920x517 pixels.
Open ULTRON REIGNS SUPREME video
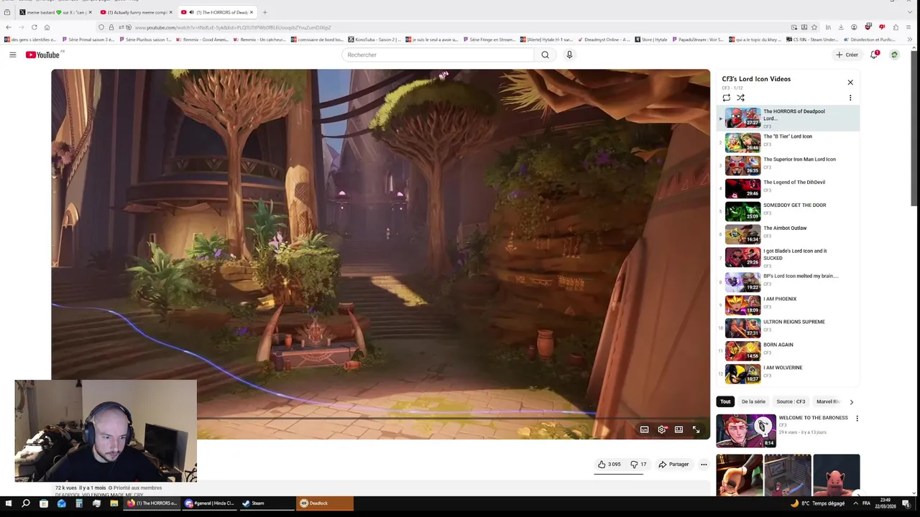(788, 327)
